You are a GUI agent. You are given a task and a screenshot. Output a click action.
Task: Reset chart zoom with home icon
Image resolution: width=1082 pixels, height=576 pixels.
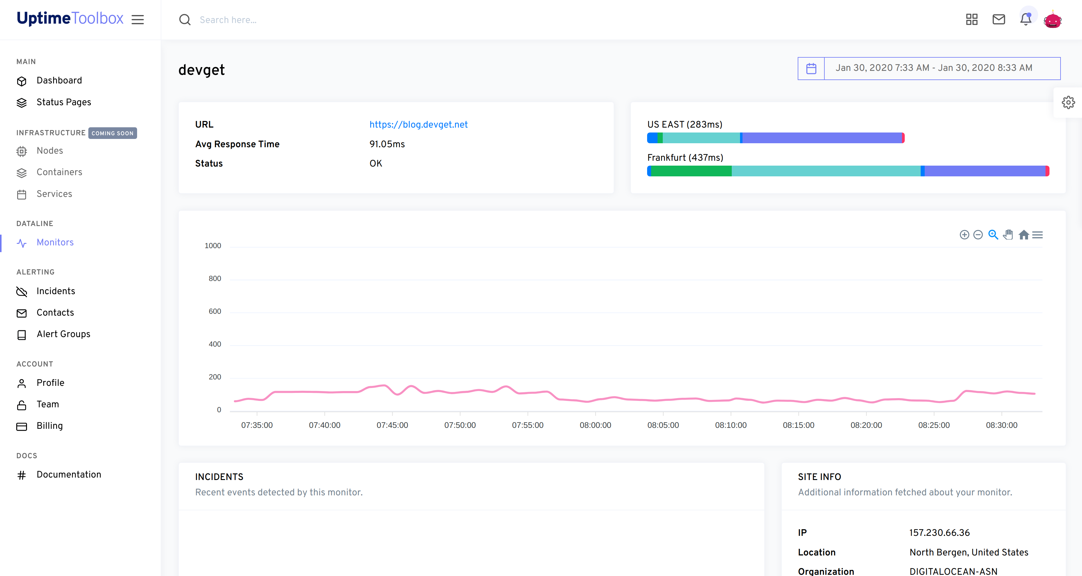1024,235
